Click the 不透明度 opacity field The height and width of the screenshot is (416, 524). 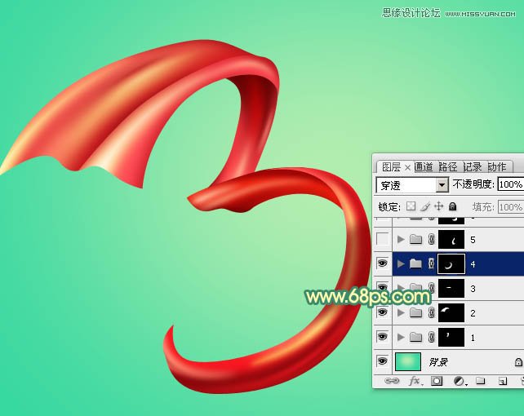pos(510,185)
